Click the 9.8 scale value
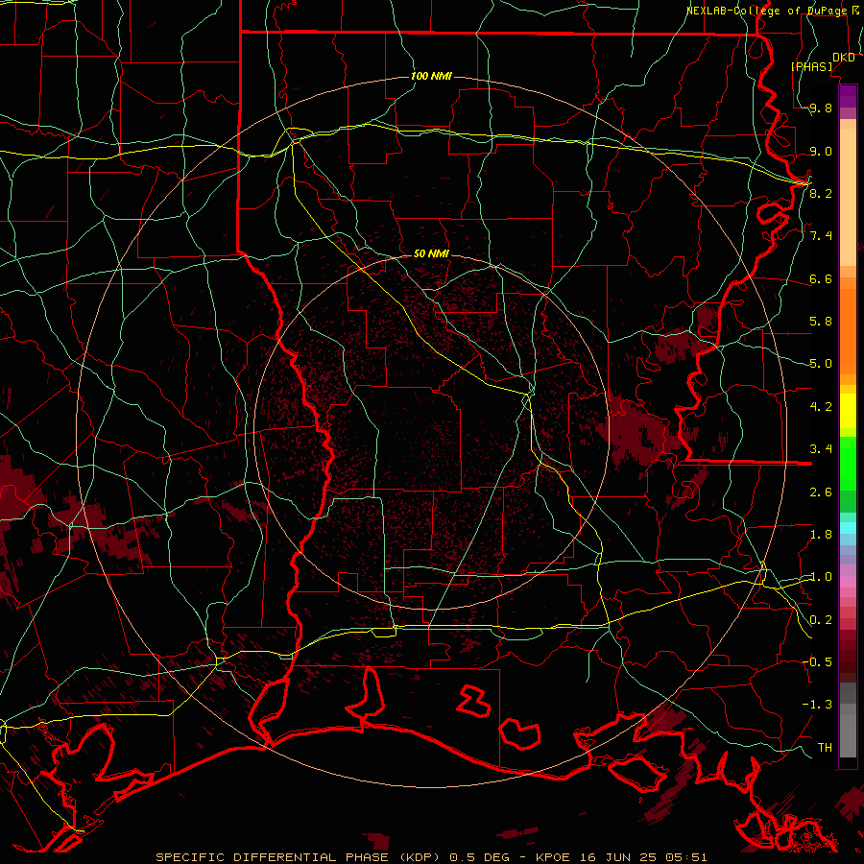Screen dimensions: 864x864 [821, 108]
